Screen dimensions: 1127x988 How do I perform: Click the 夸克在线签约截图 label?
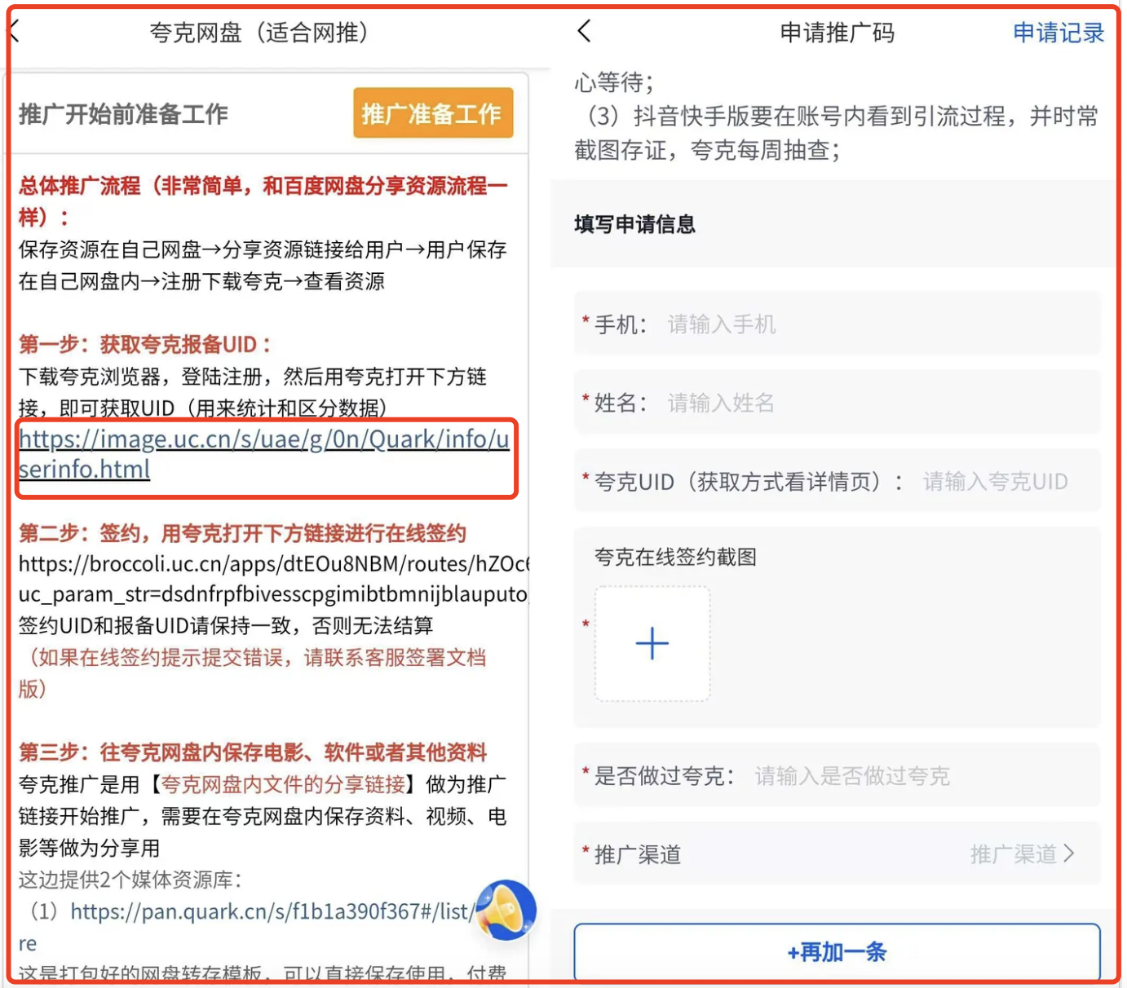675,557
